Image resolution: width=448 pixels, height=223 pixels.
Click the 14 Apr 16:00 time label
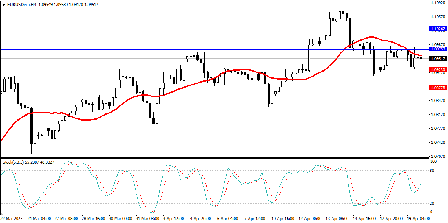click(365, 219)
